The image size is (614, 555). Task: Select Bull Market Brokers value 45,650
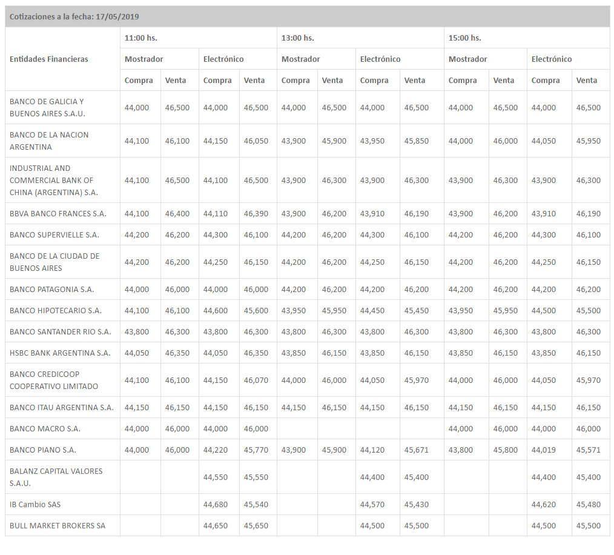click(256, 525)
